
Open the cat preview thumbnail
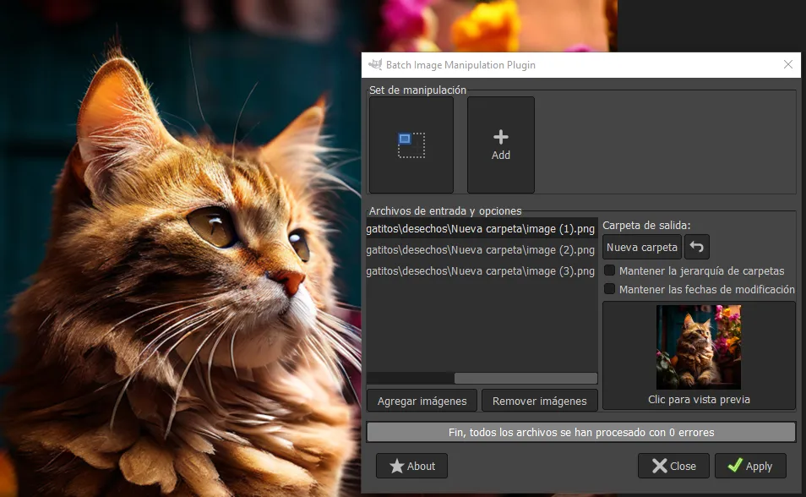[699, 347]
